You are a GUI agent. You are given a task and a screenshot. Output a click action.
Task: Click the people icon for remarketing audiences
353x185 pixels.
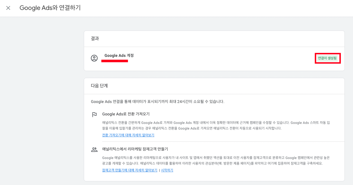click(x=94, y=150)
